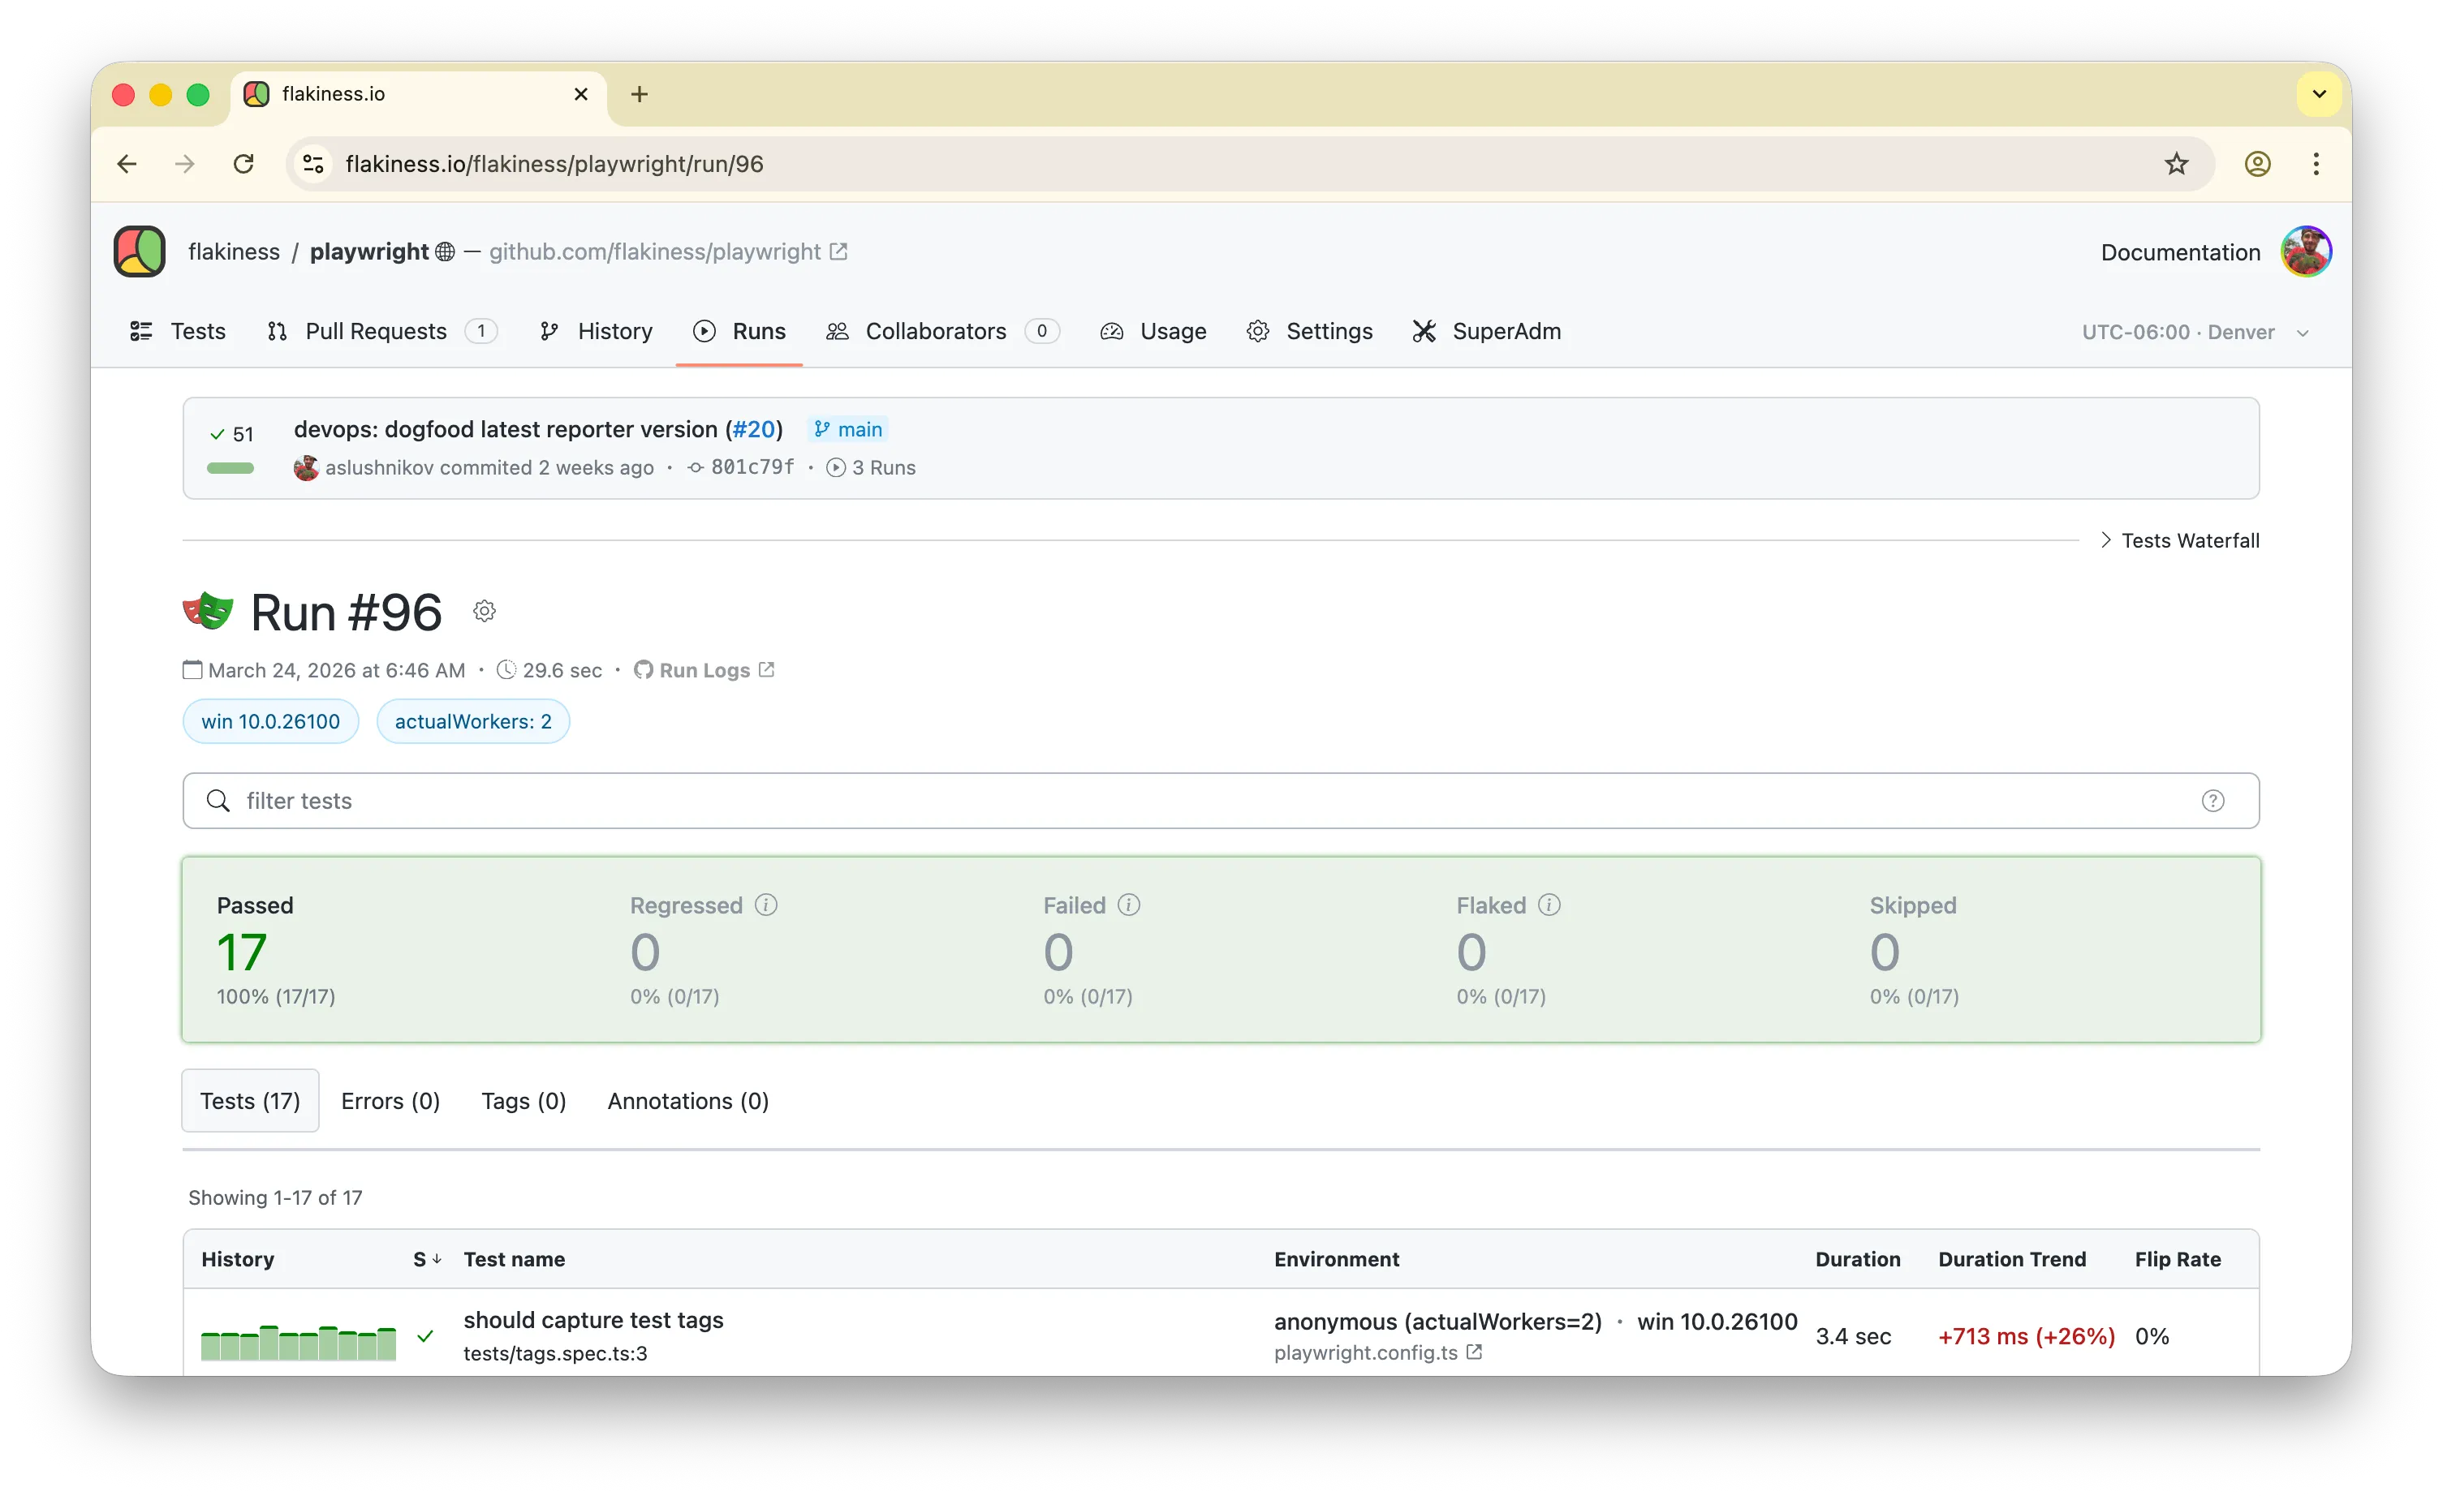
Task: Open the Run Logs link
Action: [x=704, y=670]
